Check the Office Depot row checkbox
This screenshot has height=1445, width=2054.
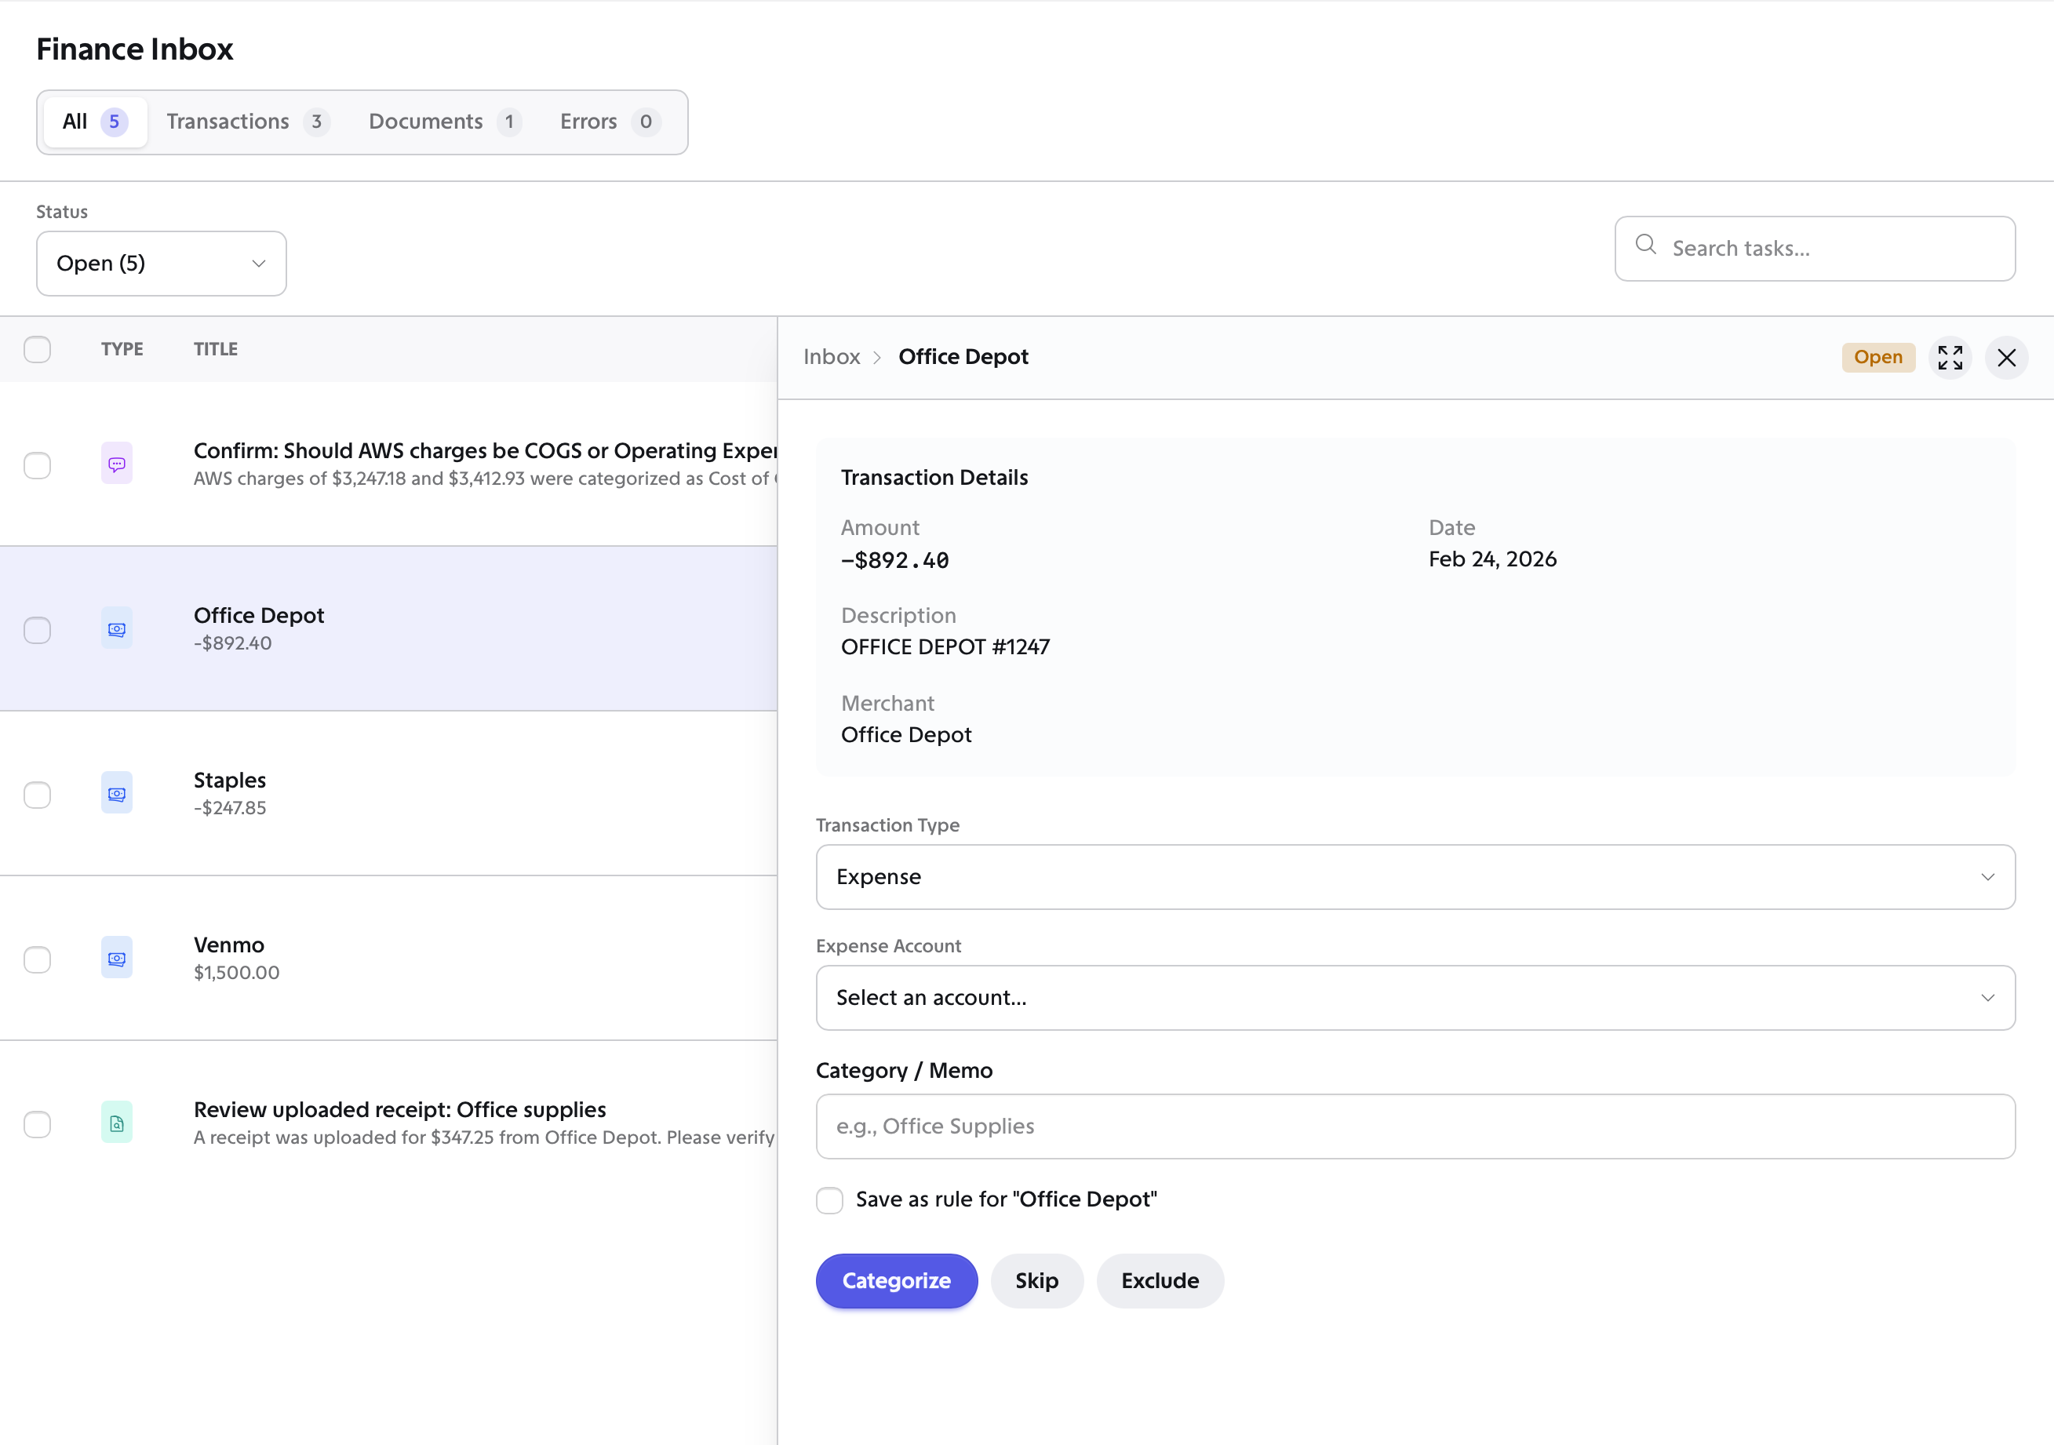[38, 630]
